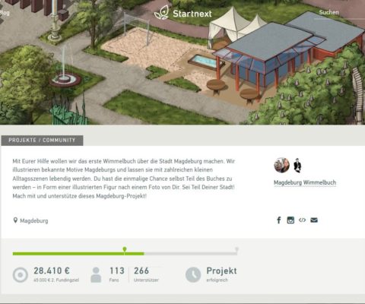The image size is (365, 304).
Task: Click the Suchen search field
Action: [339, 13]
